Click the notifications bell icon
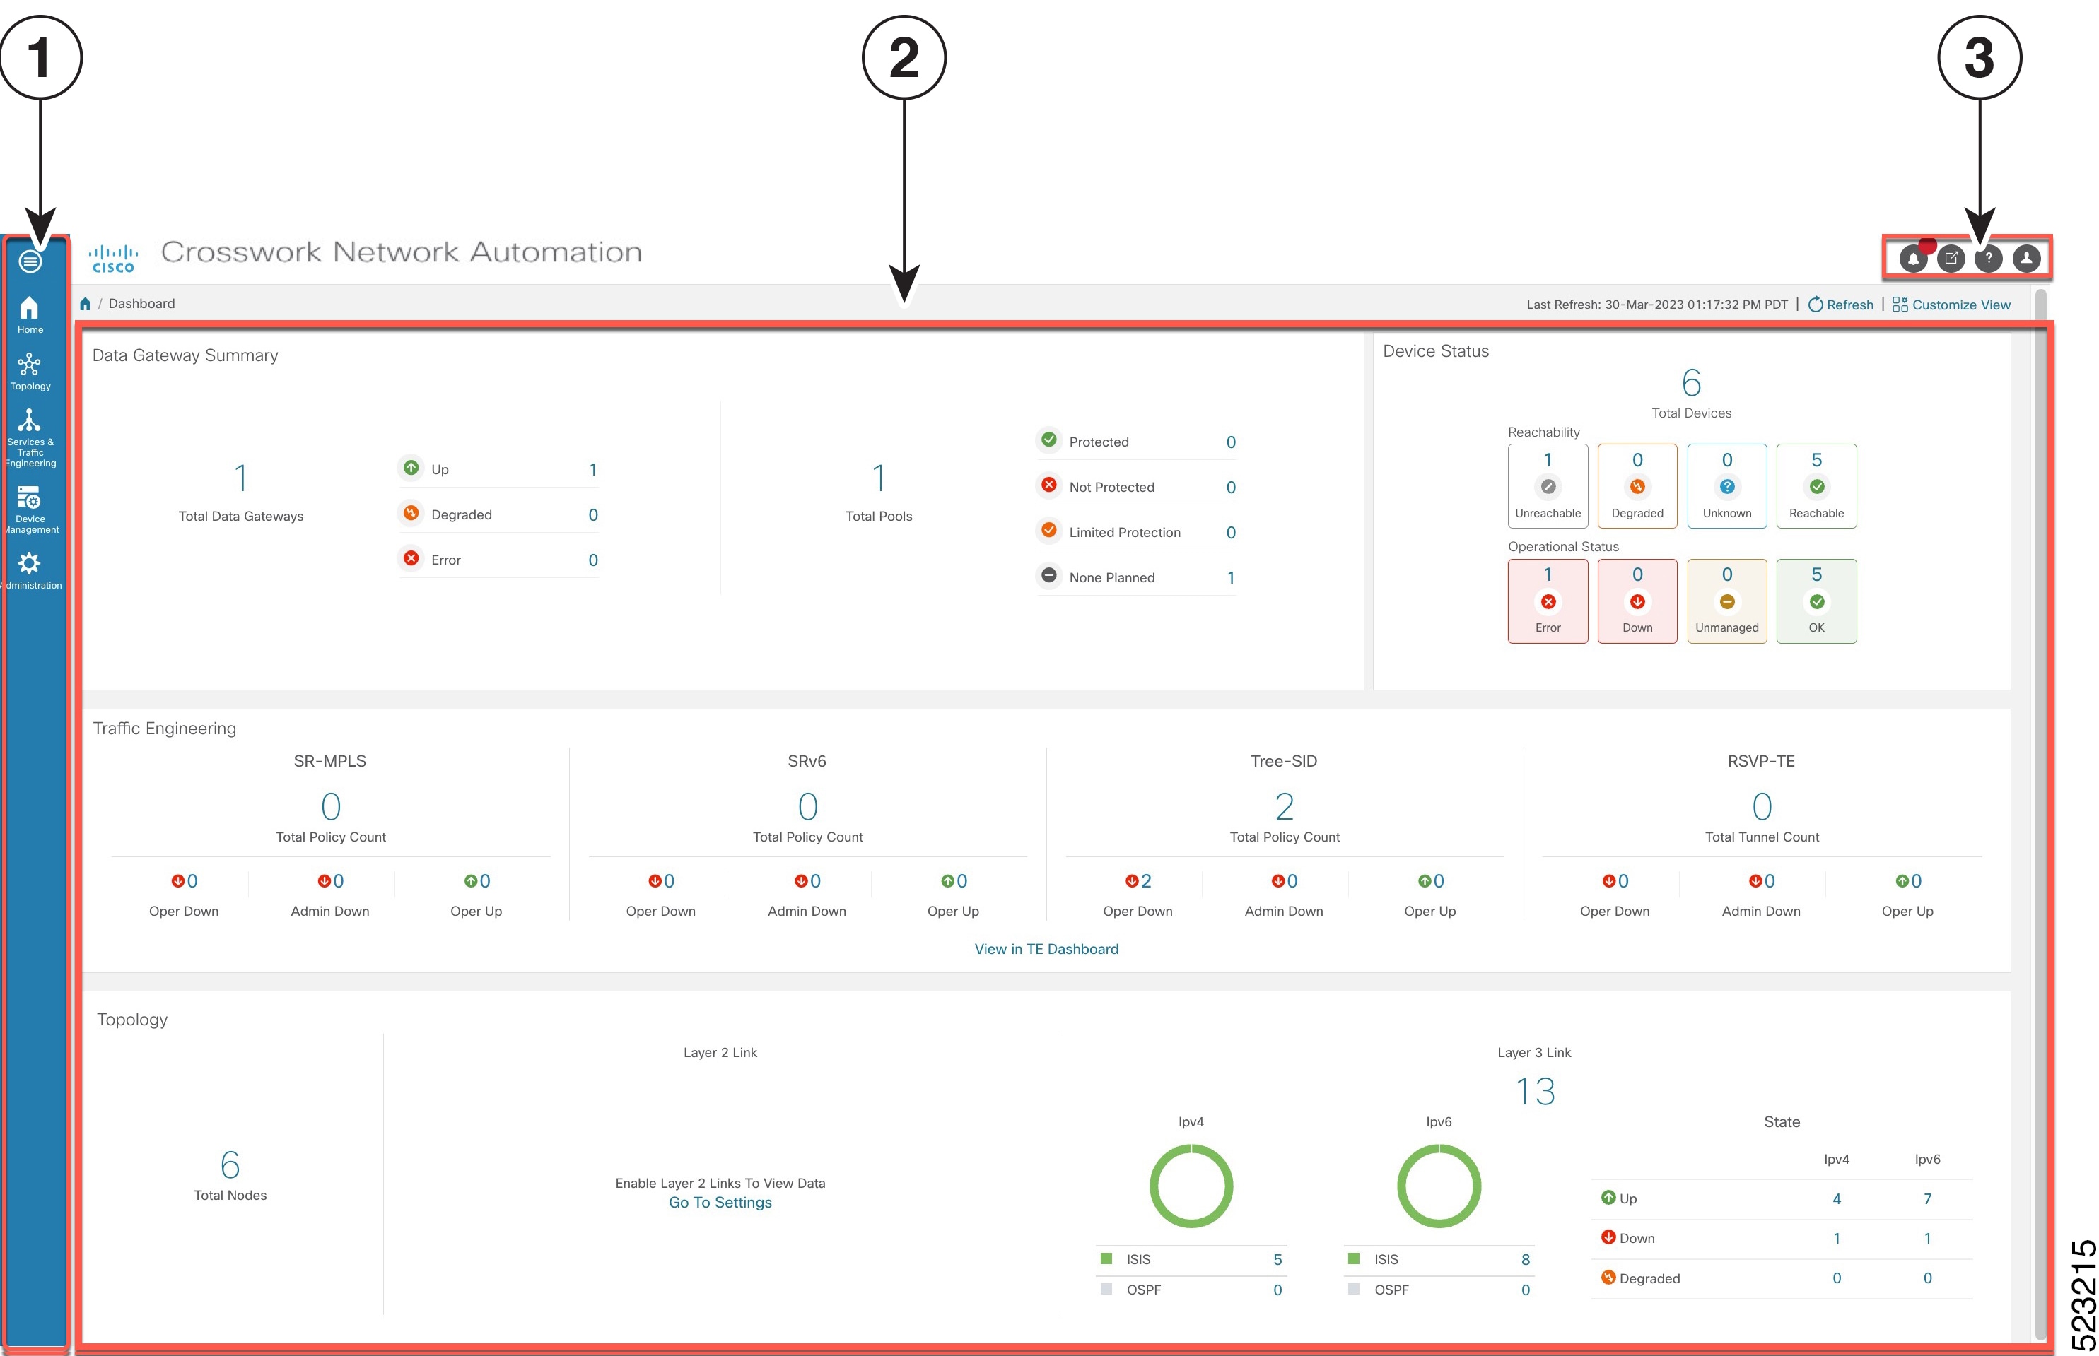2099x1356 pixels. tap(1914, 258)
